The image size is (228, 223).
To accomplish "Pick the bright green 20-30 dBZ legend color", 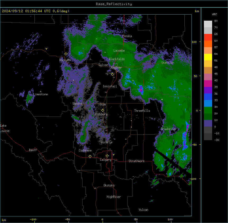I will pyautogui.click(x=208, y=110).
